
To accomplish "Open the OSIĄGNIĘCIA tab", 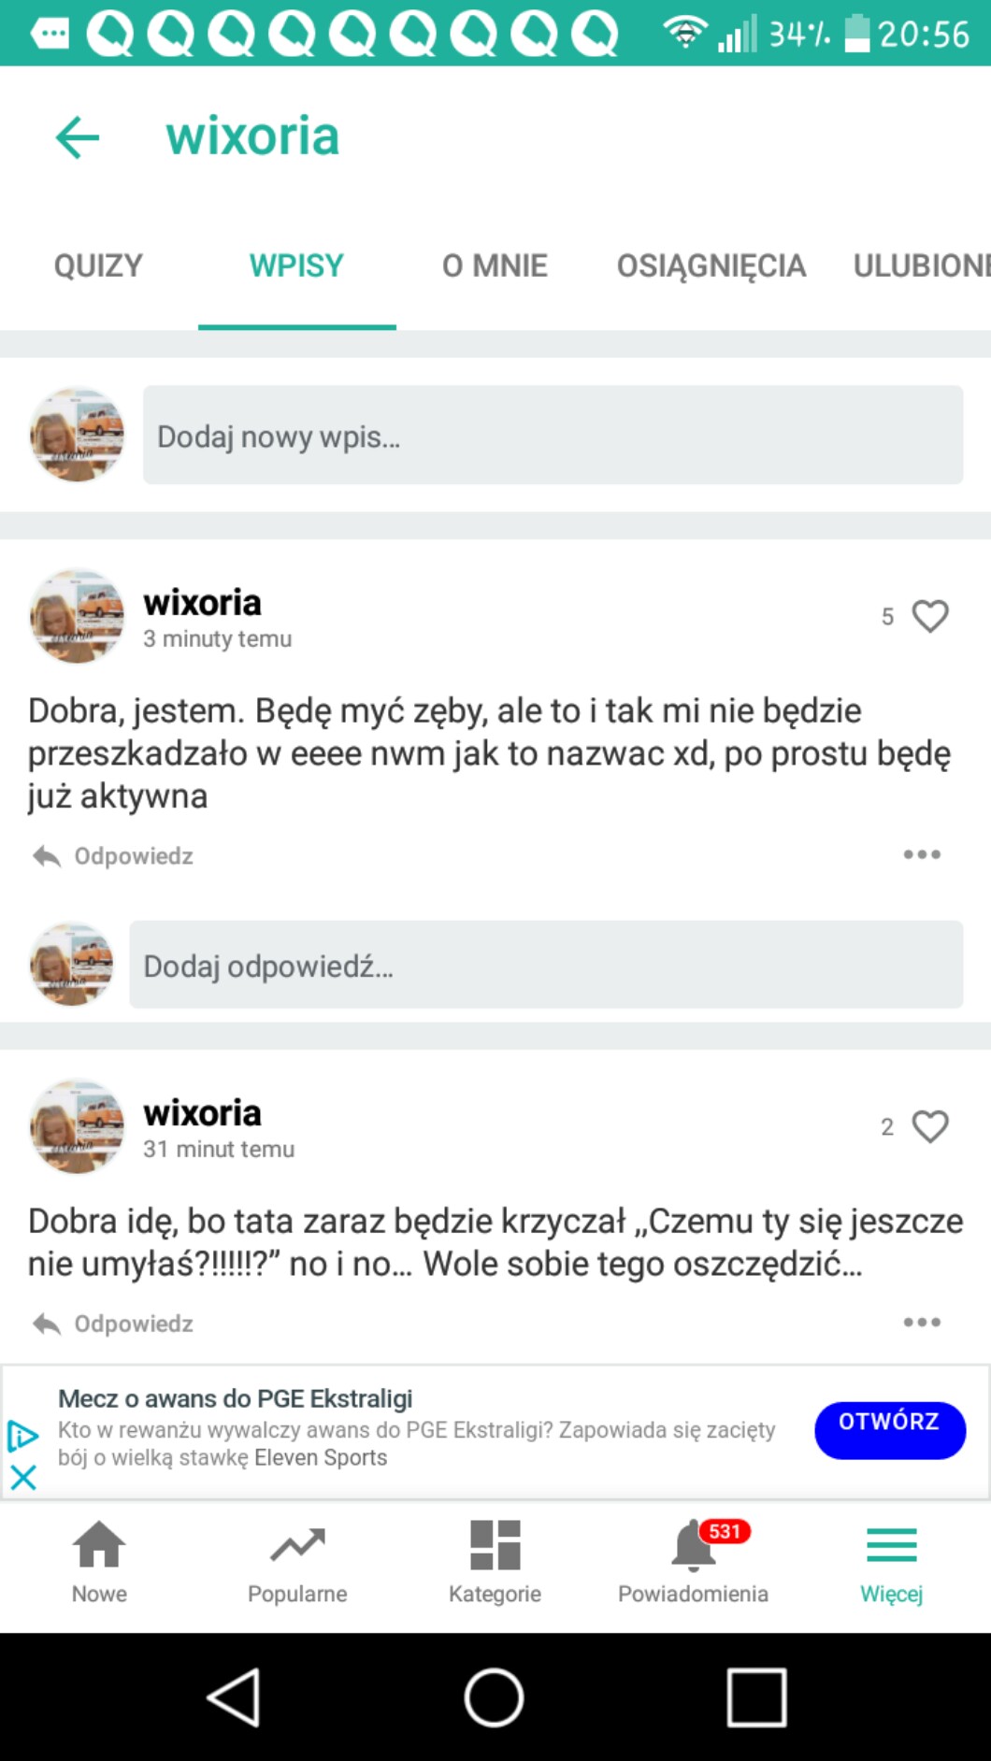I will (x=711, y=266).
